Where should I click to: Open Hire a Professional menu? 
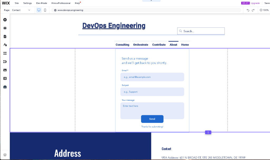click(x=61, y=3)
